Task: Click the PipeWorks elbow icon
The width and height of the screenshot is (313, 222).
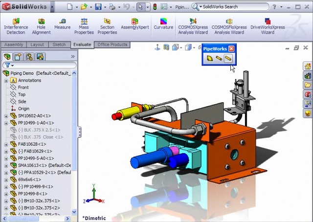Action: click(210, 58)
